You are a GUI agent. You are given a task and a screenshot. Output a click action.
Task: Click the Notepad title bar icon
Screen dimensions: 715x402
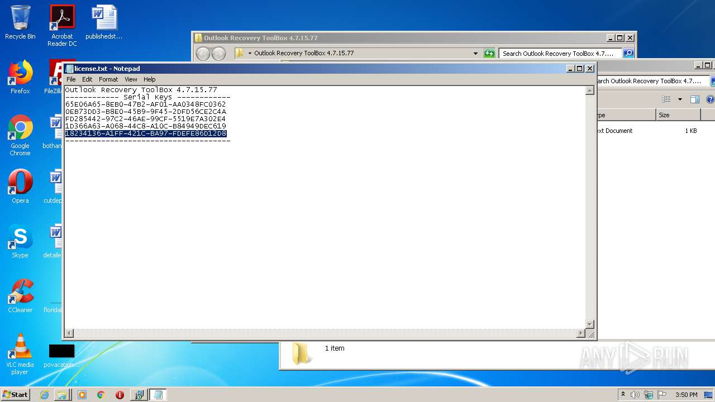tap(70, 69)
